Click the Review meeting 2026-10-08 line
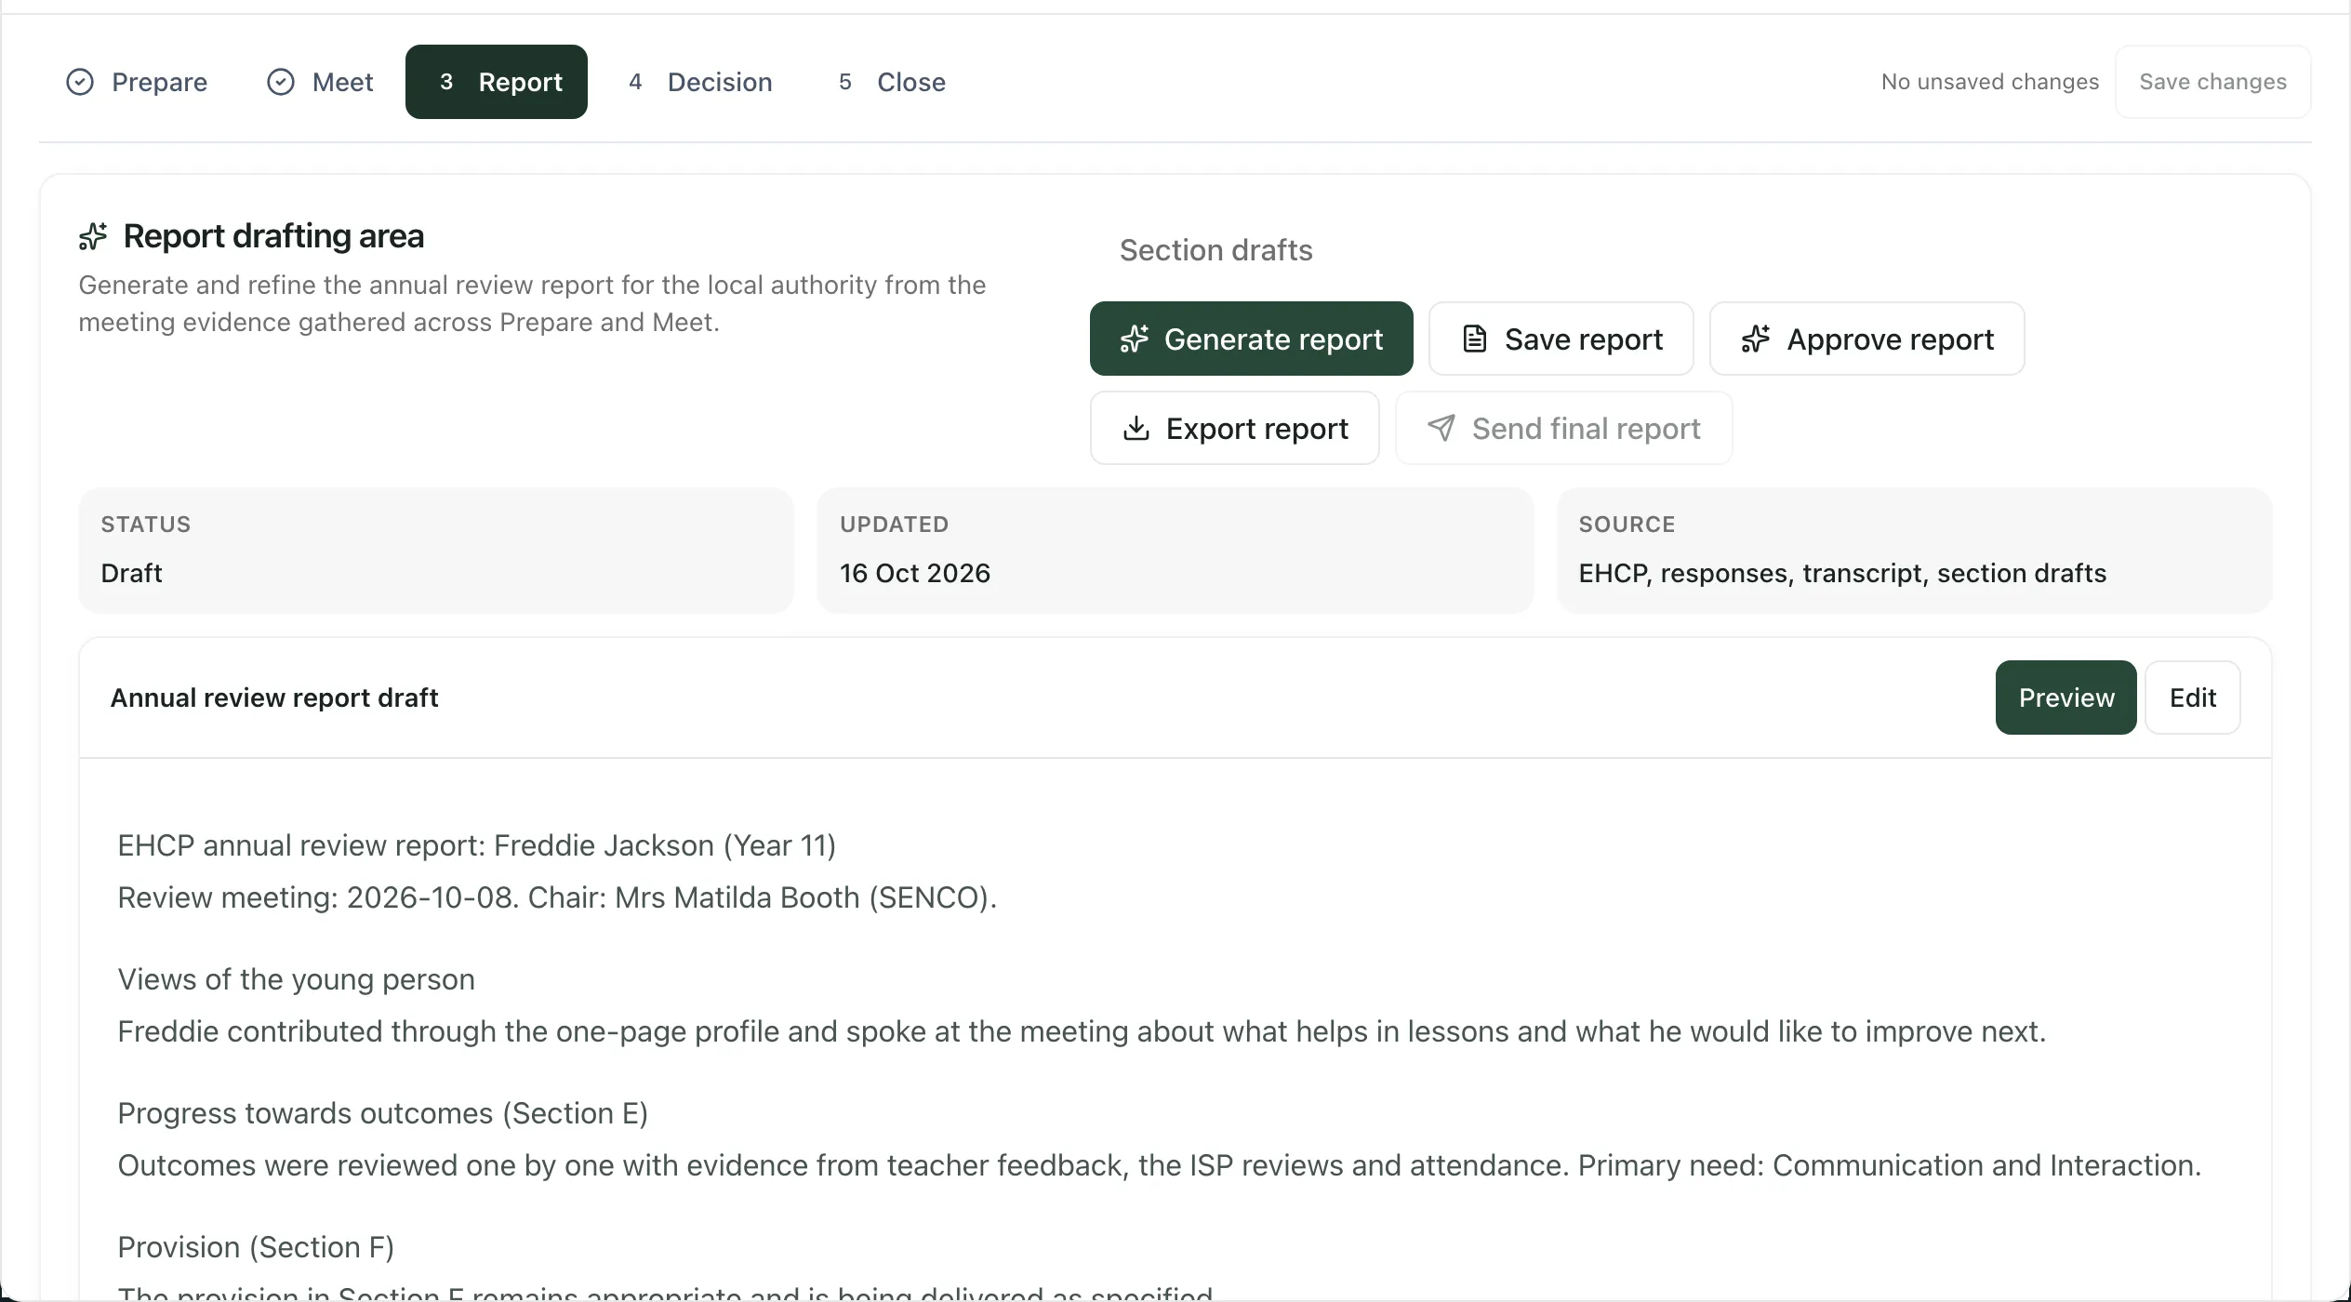2351x1302 pixels. coord(558,897)
